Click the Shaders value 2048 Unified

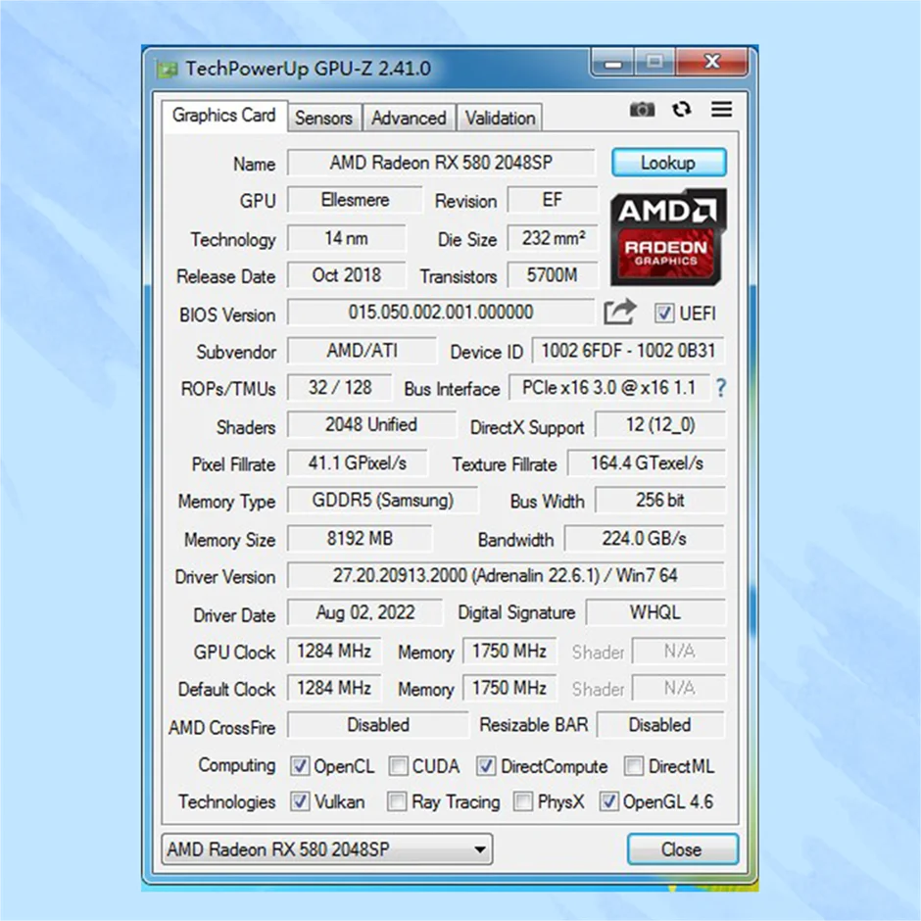(x=371, y=424)
